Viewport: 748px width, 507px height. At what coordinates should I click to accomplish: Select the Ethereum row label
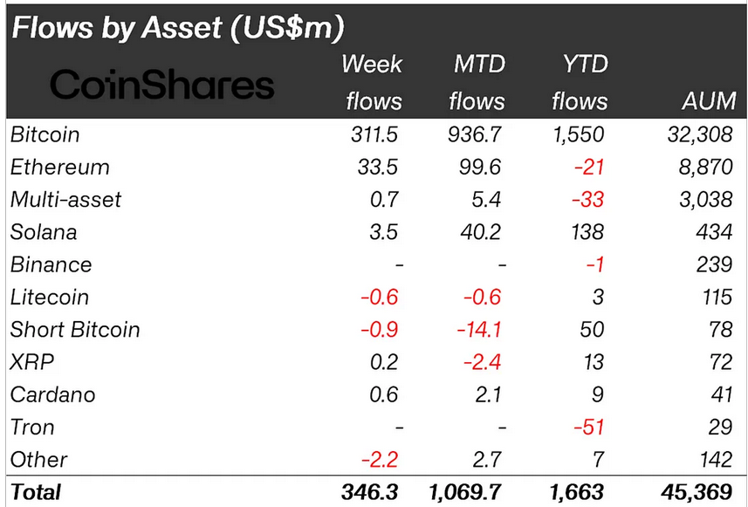(60, 168)
